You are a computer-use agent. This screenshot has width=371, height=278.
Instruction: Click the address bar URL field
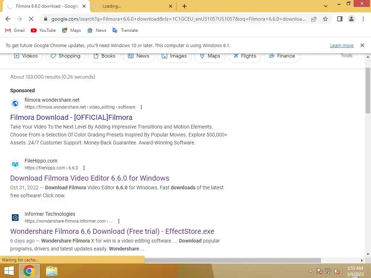tap(178, 19)
